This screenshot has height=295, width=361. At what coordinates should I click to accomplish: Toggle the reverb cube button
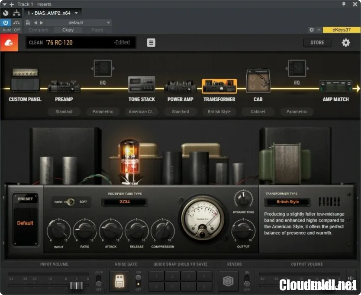pos(228,281)
